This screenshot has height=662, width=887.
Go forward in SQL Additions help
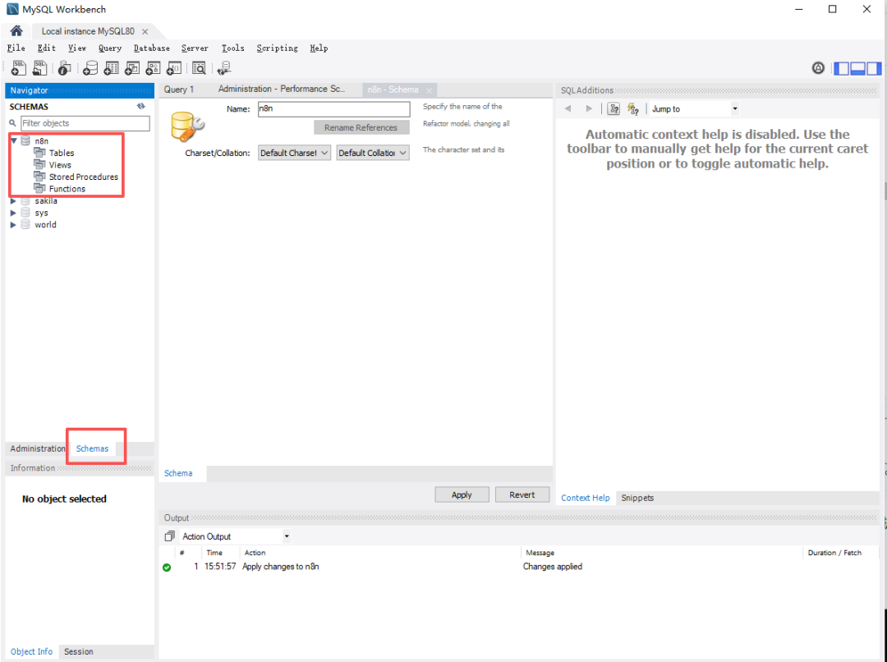coord(589,108)
